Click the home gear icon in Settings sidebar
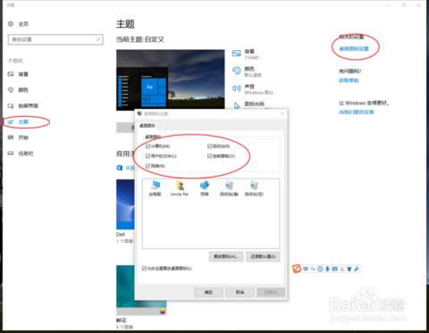The width and height of the screenshot is (429, 333). click(11, 24)
